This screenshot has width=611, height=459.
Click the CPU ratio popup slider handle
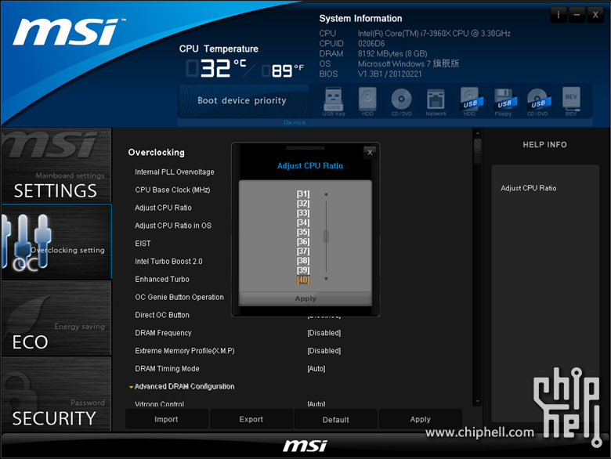(x=326, y=236)
